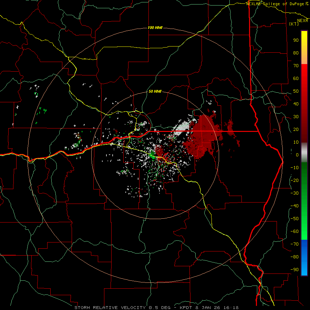Select the -90 value on the velocity scale
The height and width of the screenshot is (310, 310).
click(x=294, y=270)
